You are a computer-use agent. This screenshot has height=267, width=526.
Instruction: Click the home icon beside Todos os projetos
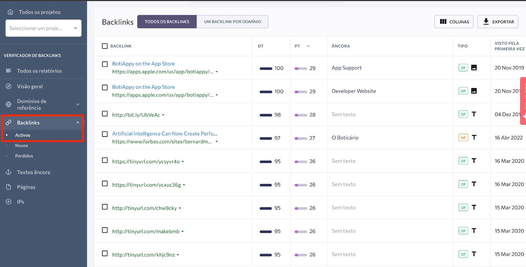point(11,12)
